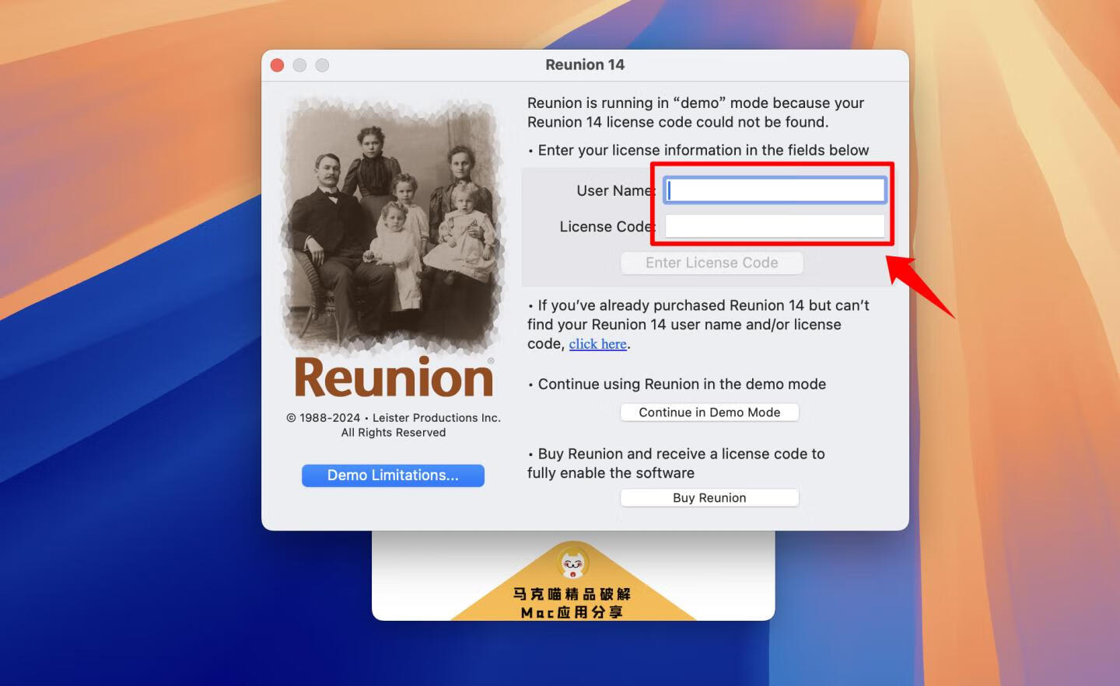The image size is (1120, 686).
Task: Click the Buy Reunion button
Action: pyautogui.click(x=709, y=498)
